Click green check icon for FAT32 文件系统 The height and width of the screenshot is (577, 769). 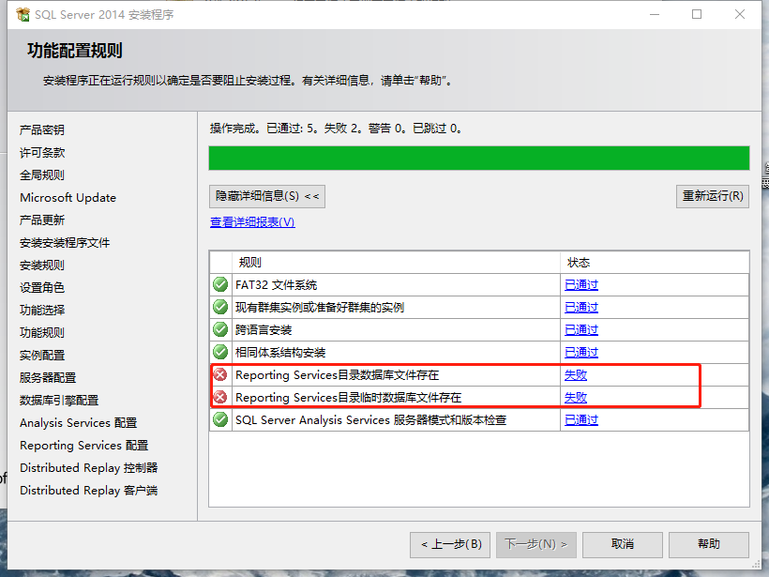tap(220, 284)
